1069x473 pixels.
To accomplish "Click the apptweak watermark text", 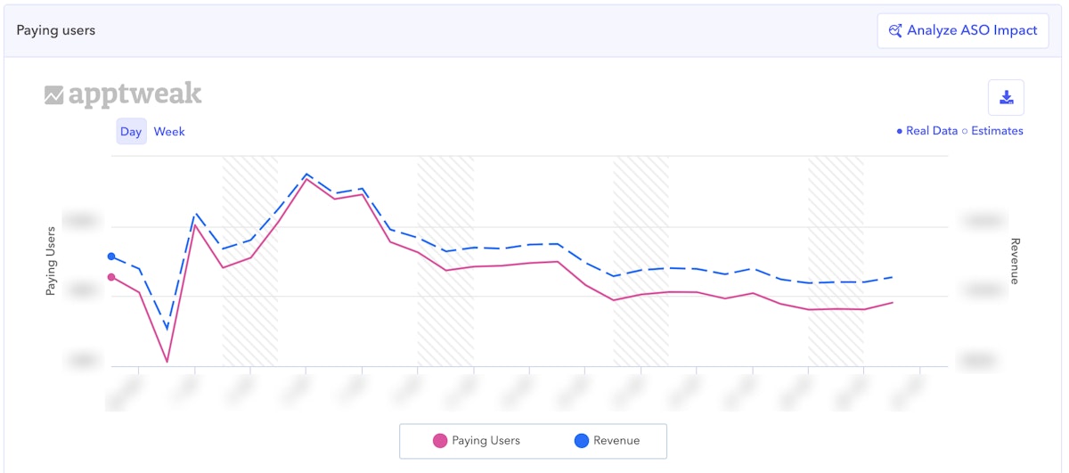I will [135, 95].
